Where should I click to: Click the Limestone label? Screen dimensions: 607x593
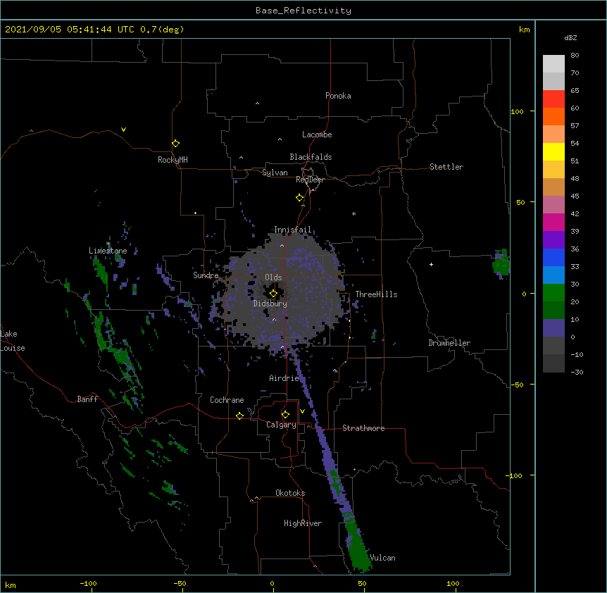108,251
